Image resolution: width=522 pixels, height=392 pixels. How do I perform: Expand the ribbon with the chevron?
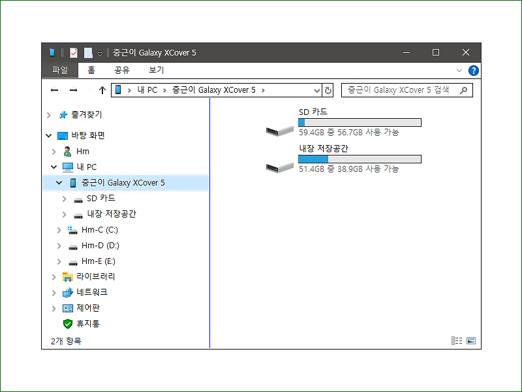(459, 71)
